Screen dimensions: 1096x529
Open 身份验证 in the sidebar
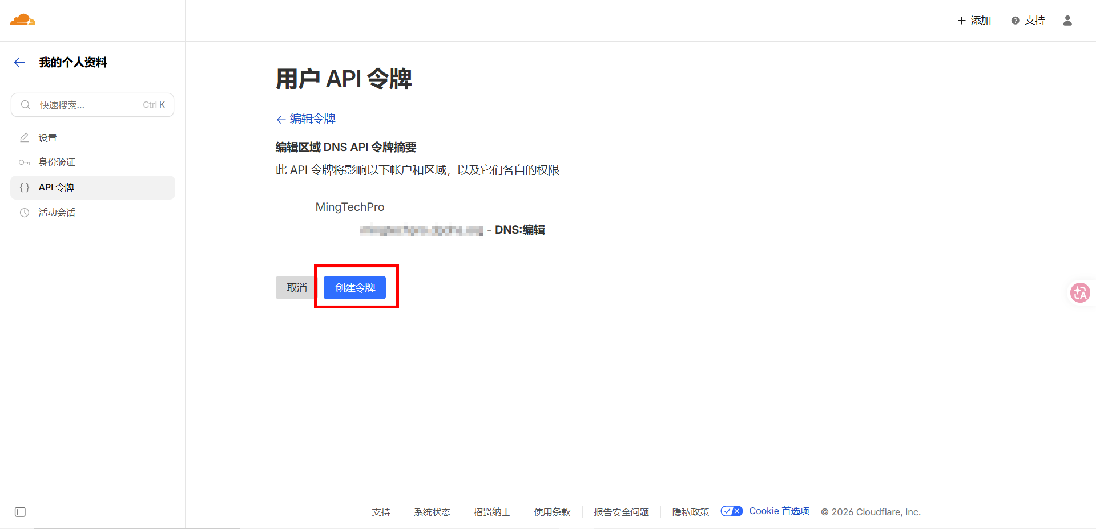pos(92,162)
